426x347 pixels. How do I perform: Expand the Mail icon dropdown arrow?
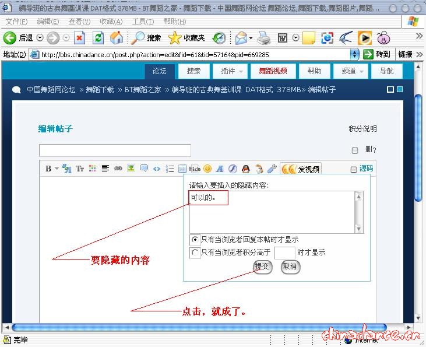coord(251,38)
